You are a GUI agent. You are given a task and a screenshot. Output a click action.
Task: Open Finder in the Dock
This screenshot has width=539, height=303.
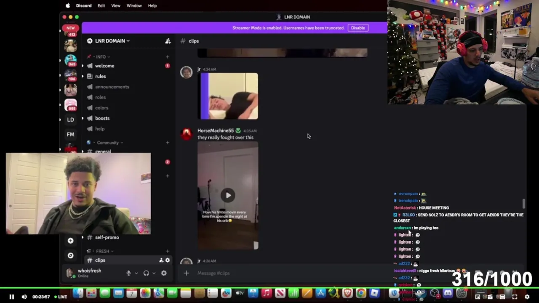pyautogui.click(x=78, y=293)
